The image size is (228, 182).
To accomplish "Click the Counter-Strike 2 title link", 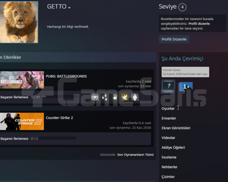I will tap(59, 118).
